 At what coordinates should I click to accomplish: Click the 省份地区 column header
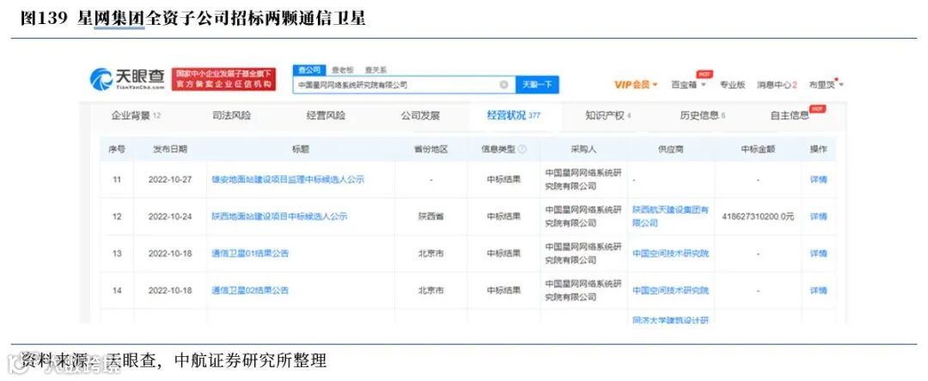click(x=430, y=149)
